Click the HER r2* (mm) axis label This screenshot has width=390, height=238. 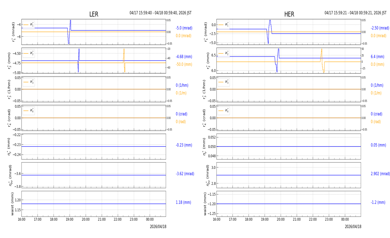pos(208,61)
